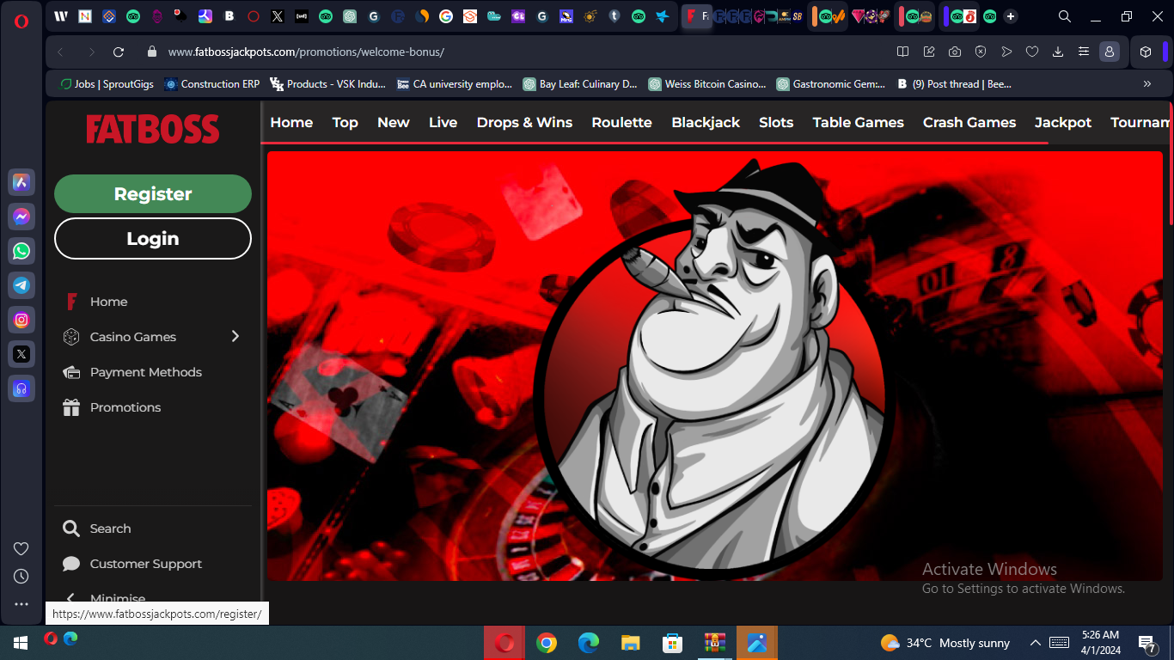
Task: Open the Jackpot category
Action: (x=1063, y=122)
